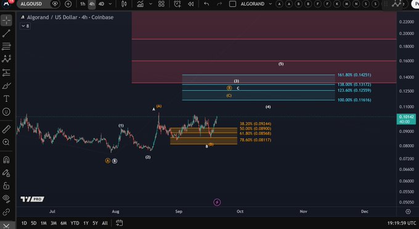Open the ALGOUSD symbol search
This screenshot has width=419, height=229.
click(31, 4)
